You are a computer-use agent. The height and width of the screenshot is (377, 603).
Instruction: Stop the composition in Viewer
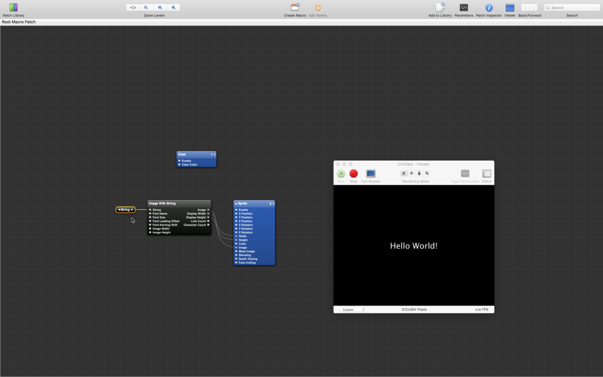click(353, 174)
